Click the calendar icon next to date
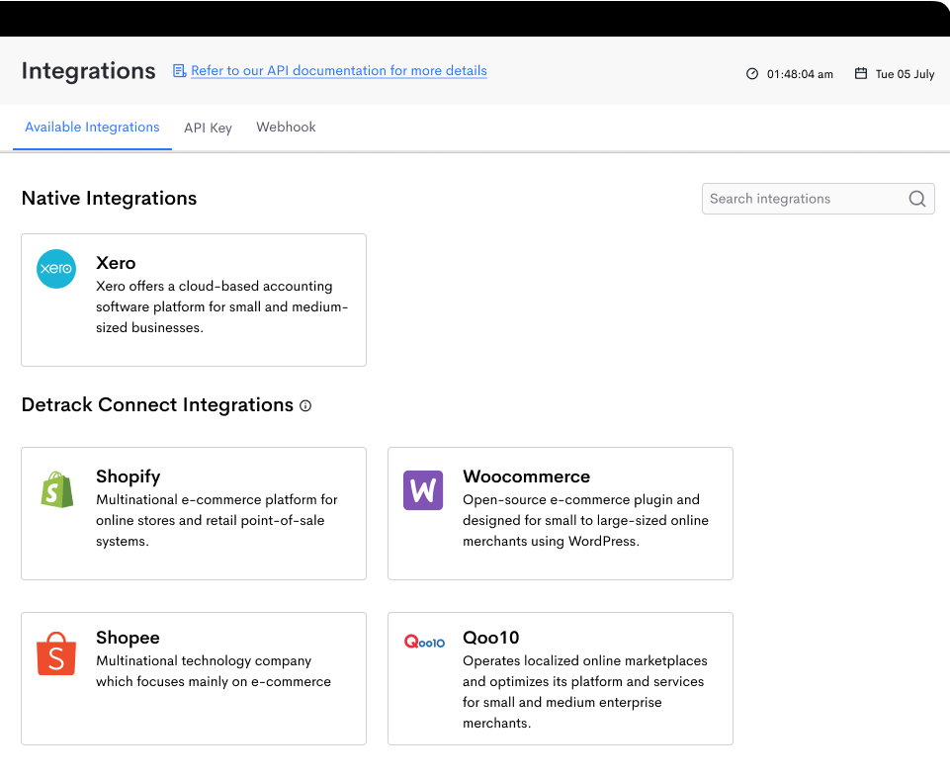Viewport: 950px width, 778px height. 860,73
